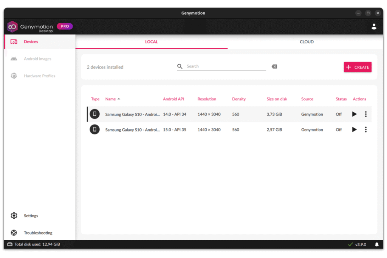Click the PRO license badge
The height and width of the screenshot is (258, 387).
point(65,26)
